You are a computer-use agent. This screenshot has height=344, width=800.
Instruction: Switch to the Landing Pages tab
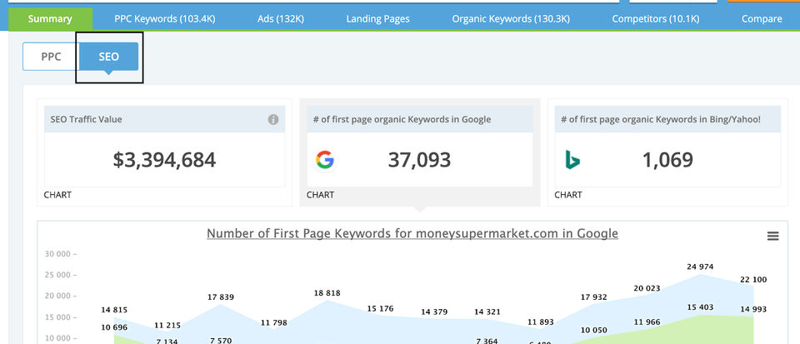377,18
